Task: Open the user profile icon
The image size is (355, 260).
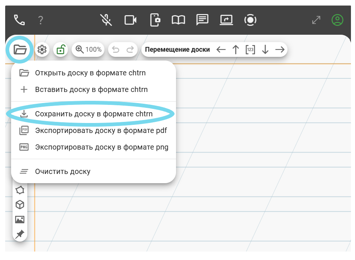Action: [337, 20]
